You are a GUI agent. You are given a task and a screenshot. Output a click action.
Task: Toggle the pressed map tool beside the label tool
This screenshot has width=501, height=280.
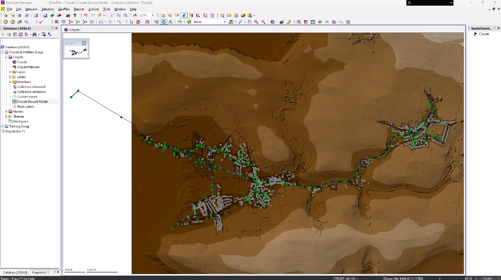click(x=164, y=22)
